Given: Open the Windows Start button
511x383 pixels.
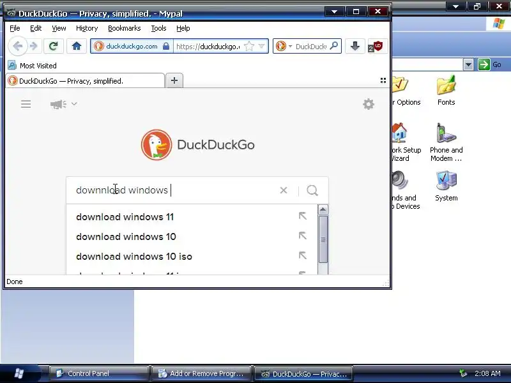Looking at the screenshot, I should (21, 373).
